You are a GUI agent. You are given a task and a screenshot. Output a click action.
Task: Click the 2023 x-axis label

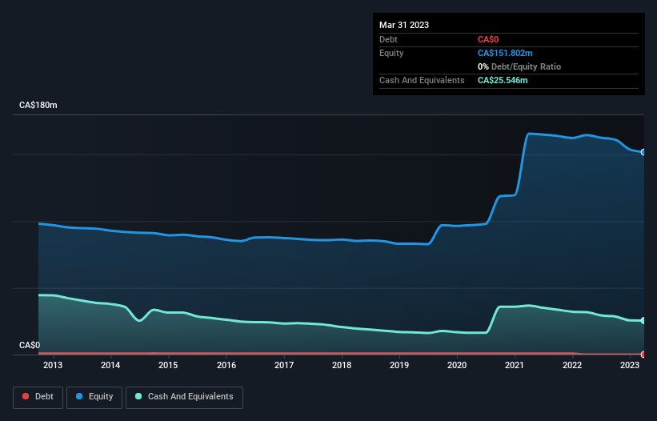(630, 365)
